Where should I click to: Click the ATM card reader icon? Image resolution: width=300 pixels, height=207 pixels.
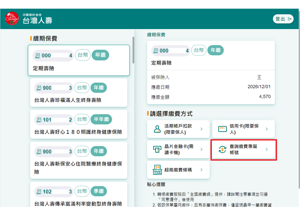157,149
